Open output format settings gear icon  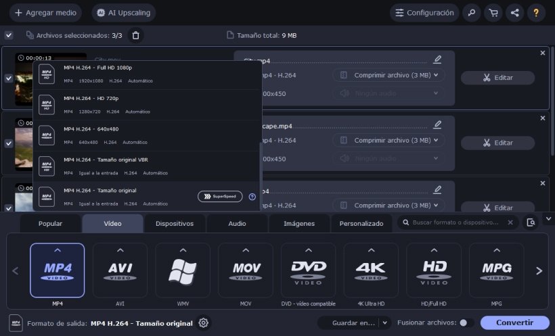click(x=203, y=323)
